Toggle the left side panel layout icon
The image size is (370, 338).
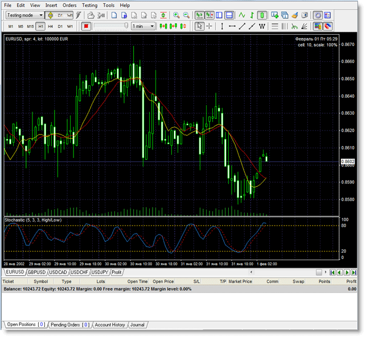pyautogui.click(x=219, y=15)
